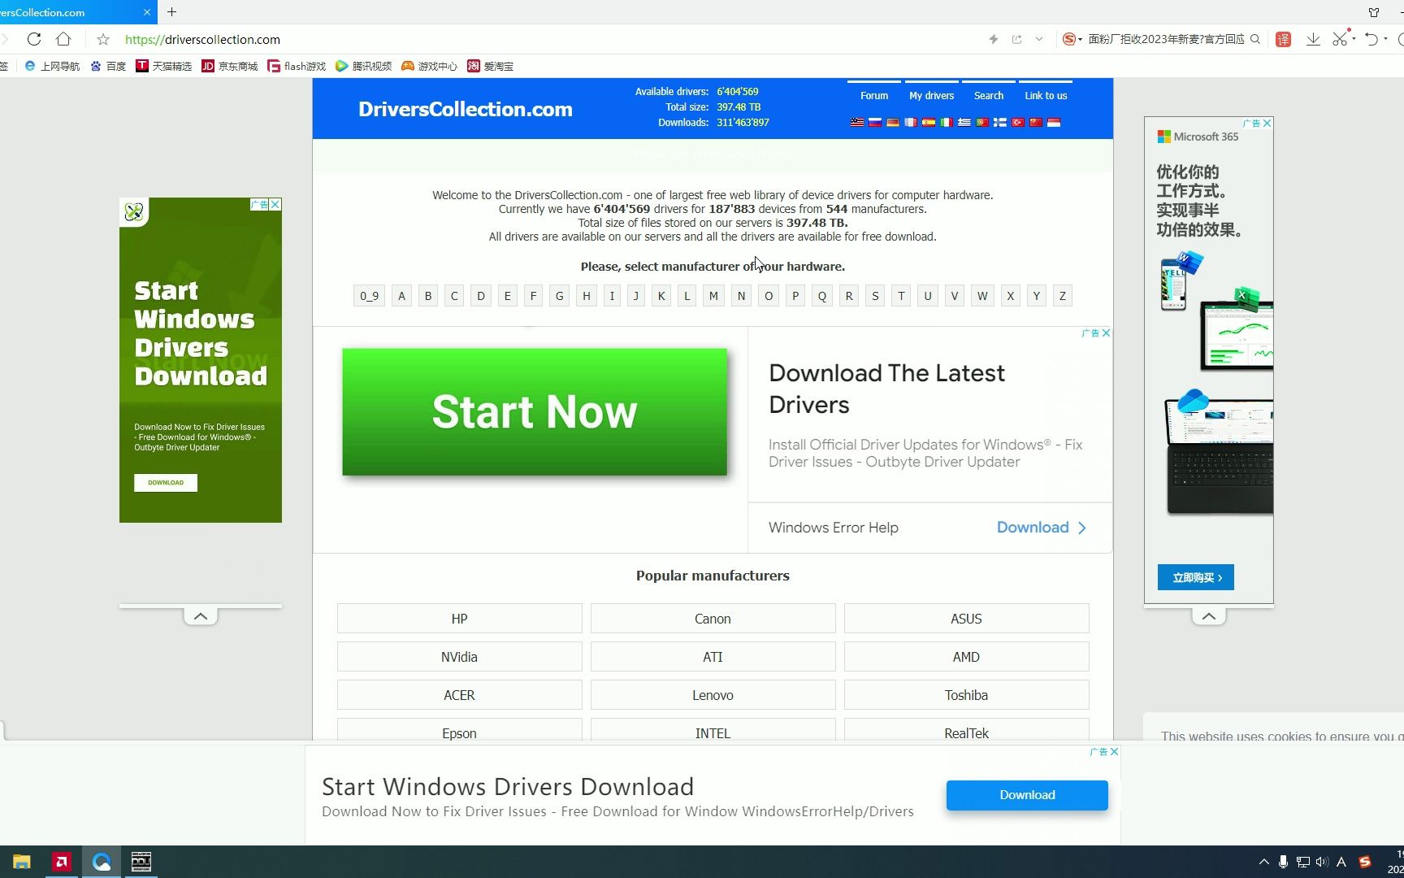Switch language with the French flag
Image resolution: width=1404 pixels, height=878 pixels.
[x=911, y=123]
